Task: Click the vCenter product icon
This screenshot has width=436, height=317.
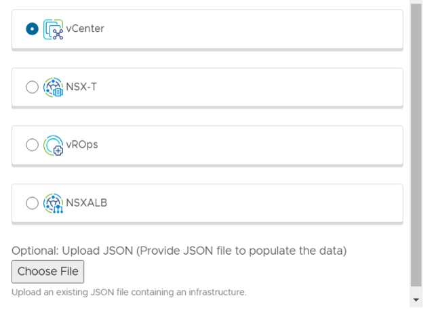Action: coord(53,29)
